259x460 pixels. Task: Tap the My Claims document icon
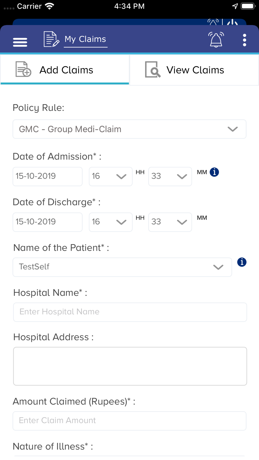tap(51, 39)
